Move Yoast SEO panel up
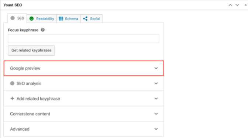Viewport: 248px width, 138px height. click(230, 5)
